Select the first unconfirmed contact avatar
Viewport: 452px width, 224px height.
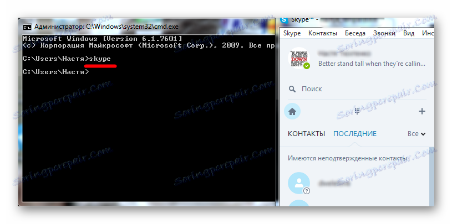pyautogui.click(x=299, y=183)
